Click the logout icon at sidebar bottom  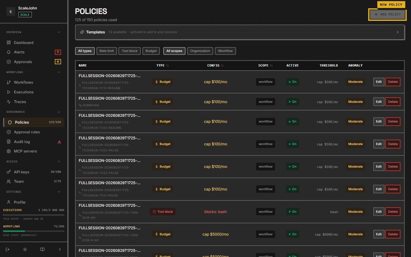coord(8,249)
